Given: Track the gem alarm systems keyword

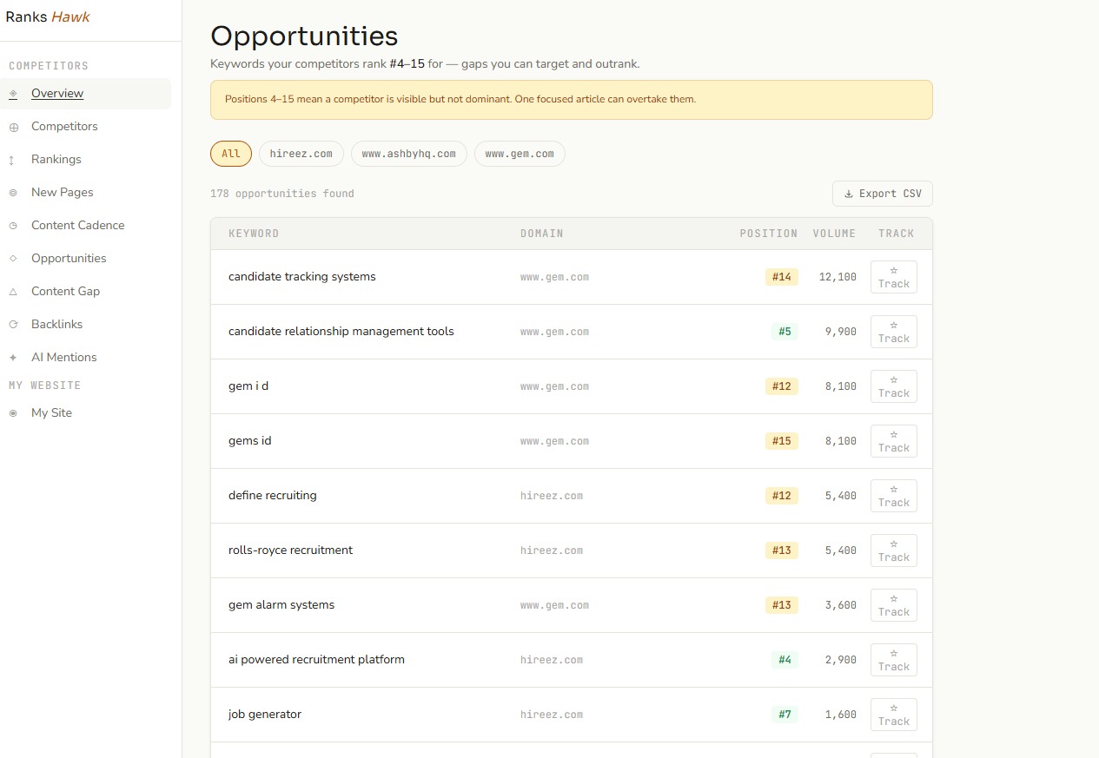Looking at the screenshot, I should tap(894, 605).
